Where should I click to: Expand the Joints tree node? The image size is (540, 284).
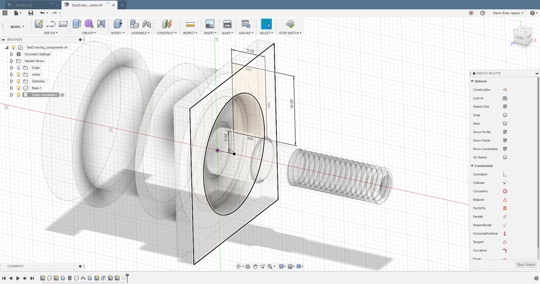[x=12, y=75]
